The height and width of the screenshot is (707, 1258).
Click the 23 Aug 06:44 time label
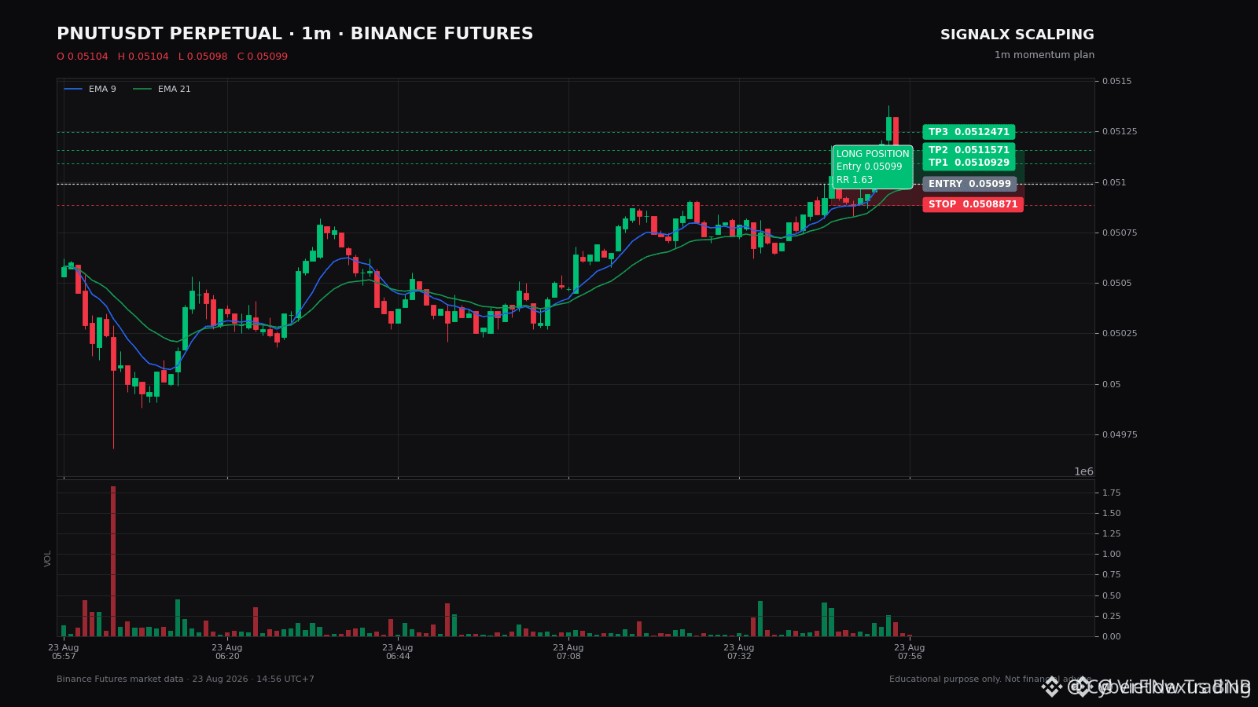398,652
